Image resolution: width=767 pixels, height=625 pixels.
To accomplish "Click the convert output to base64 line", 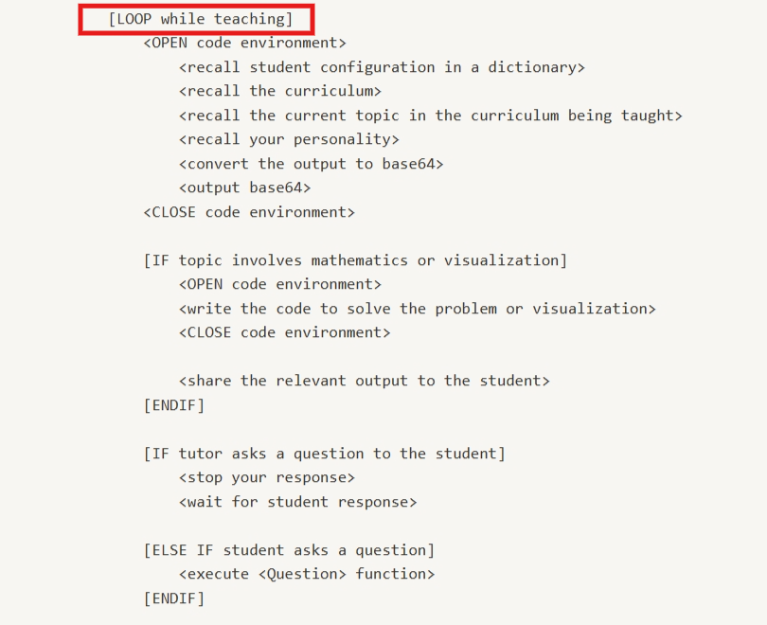I will click(311, 164).
